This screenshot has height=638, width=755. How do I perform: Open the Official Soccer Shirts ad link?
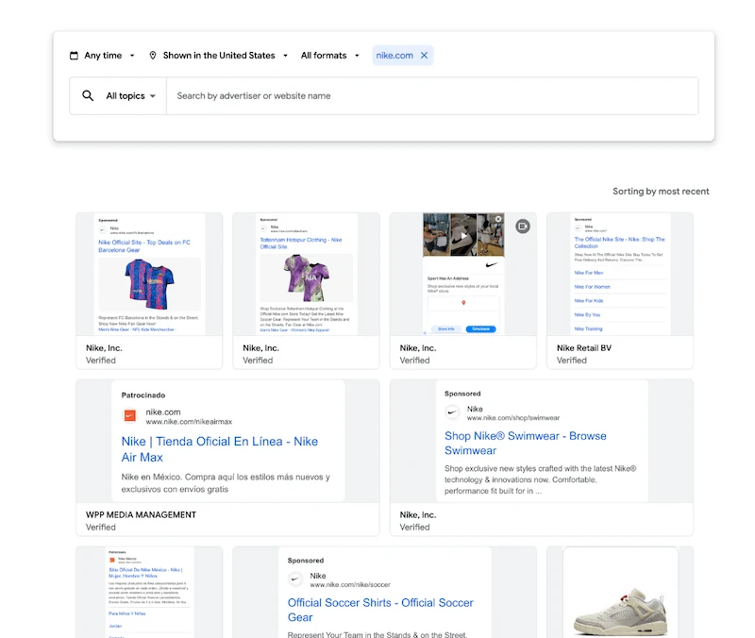[x=379, y=609]
